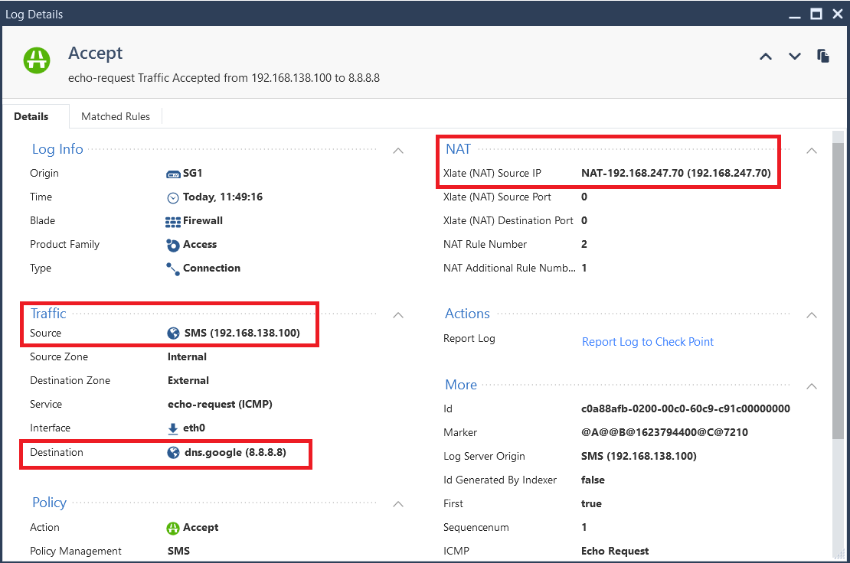Select the Id value c0a88afb-0200-00c0-60c9-c91c00000000
Viewport: 850px width, 563px height.
(x=686, y=408)
